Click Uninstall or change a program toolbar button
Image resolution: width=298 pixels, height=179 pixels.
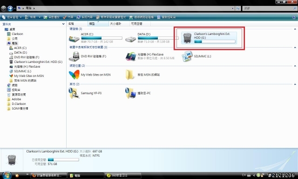tap(111, 17)
